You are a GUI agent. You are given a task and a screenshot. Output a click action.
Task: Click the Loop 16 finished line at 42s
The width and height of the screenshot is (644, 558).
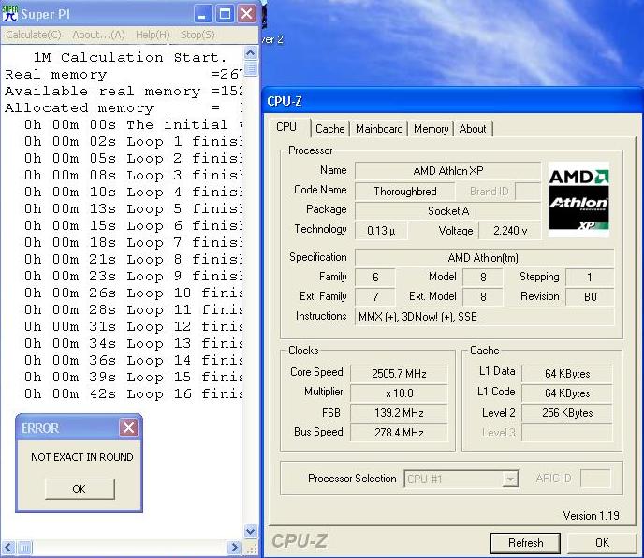(133, 394)
